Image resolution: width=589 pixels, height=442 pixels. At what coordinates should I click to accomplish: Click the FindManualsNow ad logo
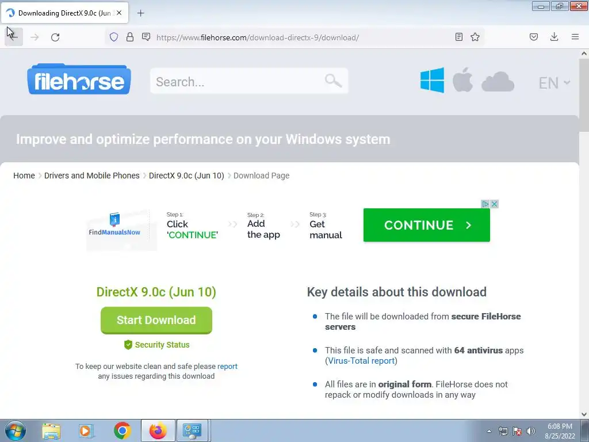pyautogui.click(x=114, y=225)
